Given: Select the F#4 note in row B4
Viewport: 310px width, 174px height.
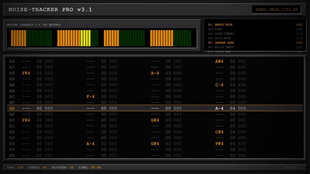Looking at the screenshot, I should coord(219,144).
